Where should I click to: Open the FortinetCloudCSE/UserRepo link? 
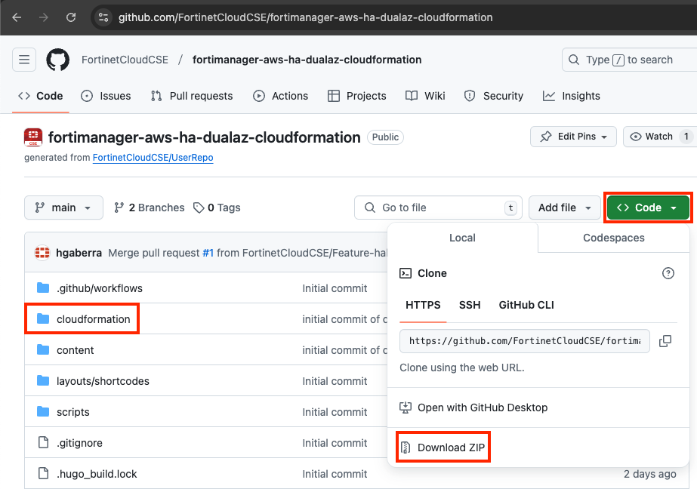pos(153,158)
